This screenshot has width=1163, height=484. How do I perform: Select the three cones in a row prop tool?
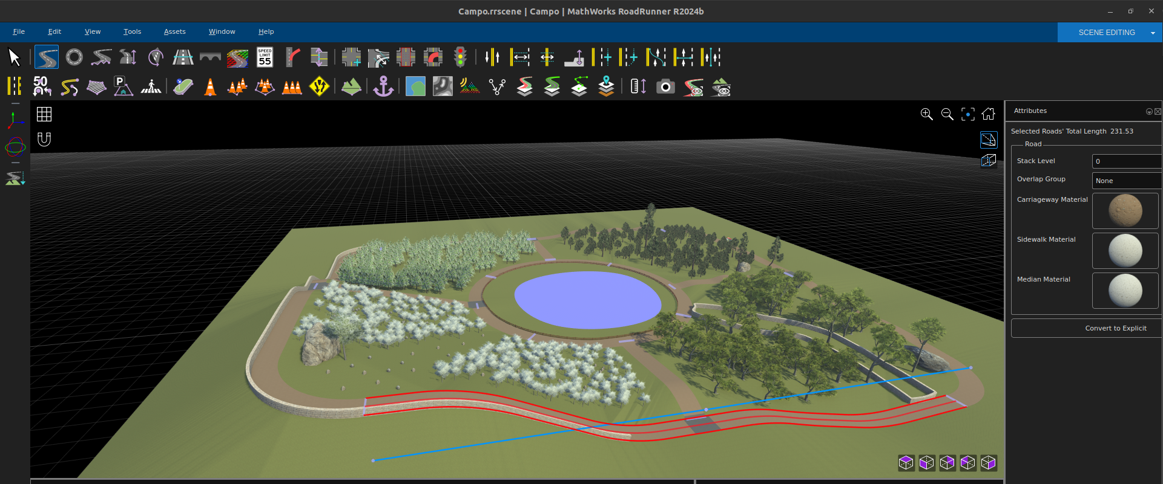point(292,87)
